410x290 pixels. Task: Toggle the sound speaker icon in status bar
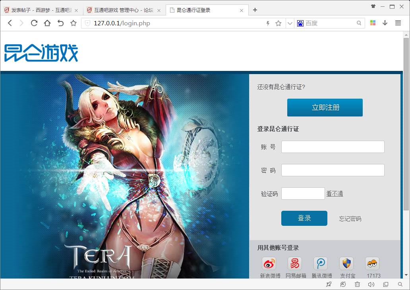pyautogui.click(x=371, y=284)
